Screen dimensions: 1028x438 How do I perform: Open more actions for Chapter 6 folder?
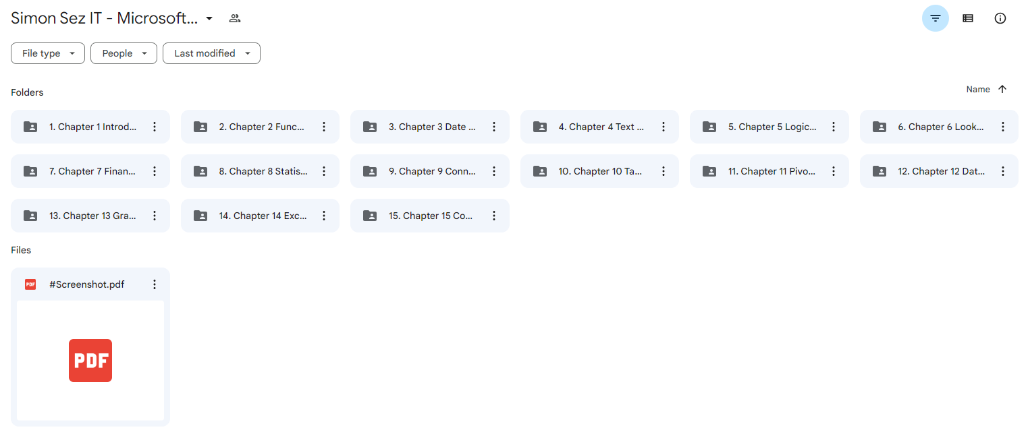1002,127
